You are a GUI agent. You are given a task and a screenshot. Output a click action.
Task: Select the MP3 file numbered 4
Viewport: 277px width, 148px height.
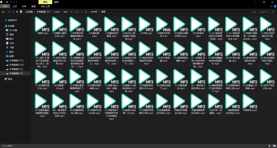click(x=94, y=27)
